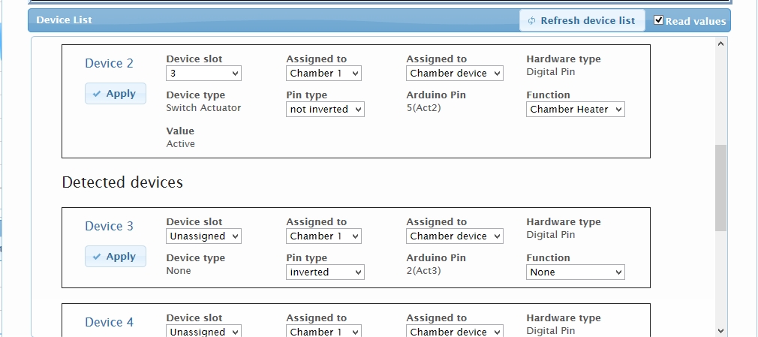Open Device 3 Chamber device dropdown
This screenshot has width=758, height=337.
point(454,236)
